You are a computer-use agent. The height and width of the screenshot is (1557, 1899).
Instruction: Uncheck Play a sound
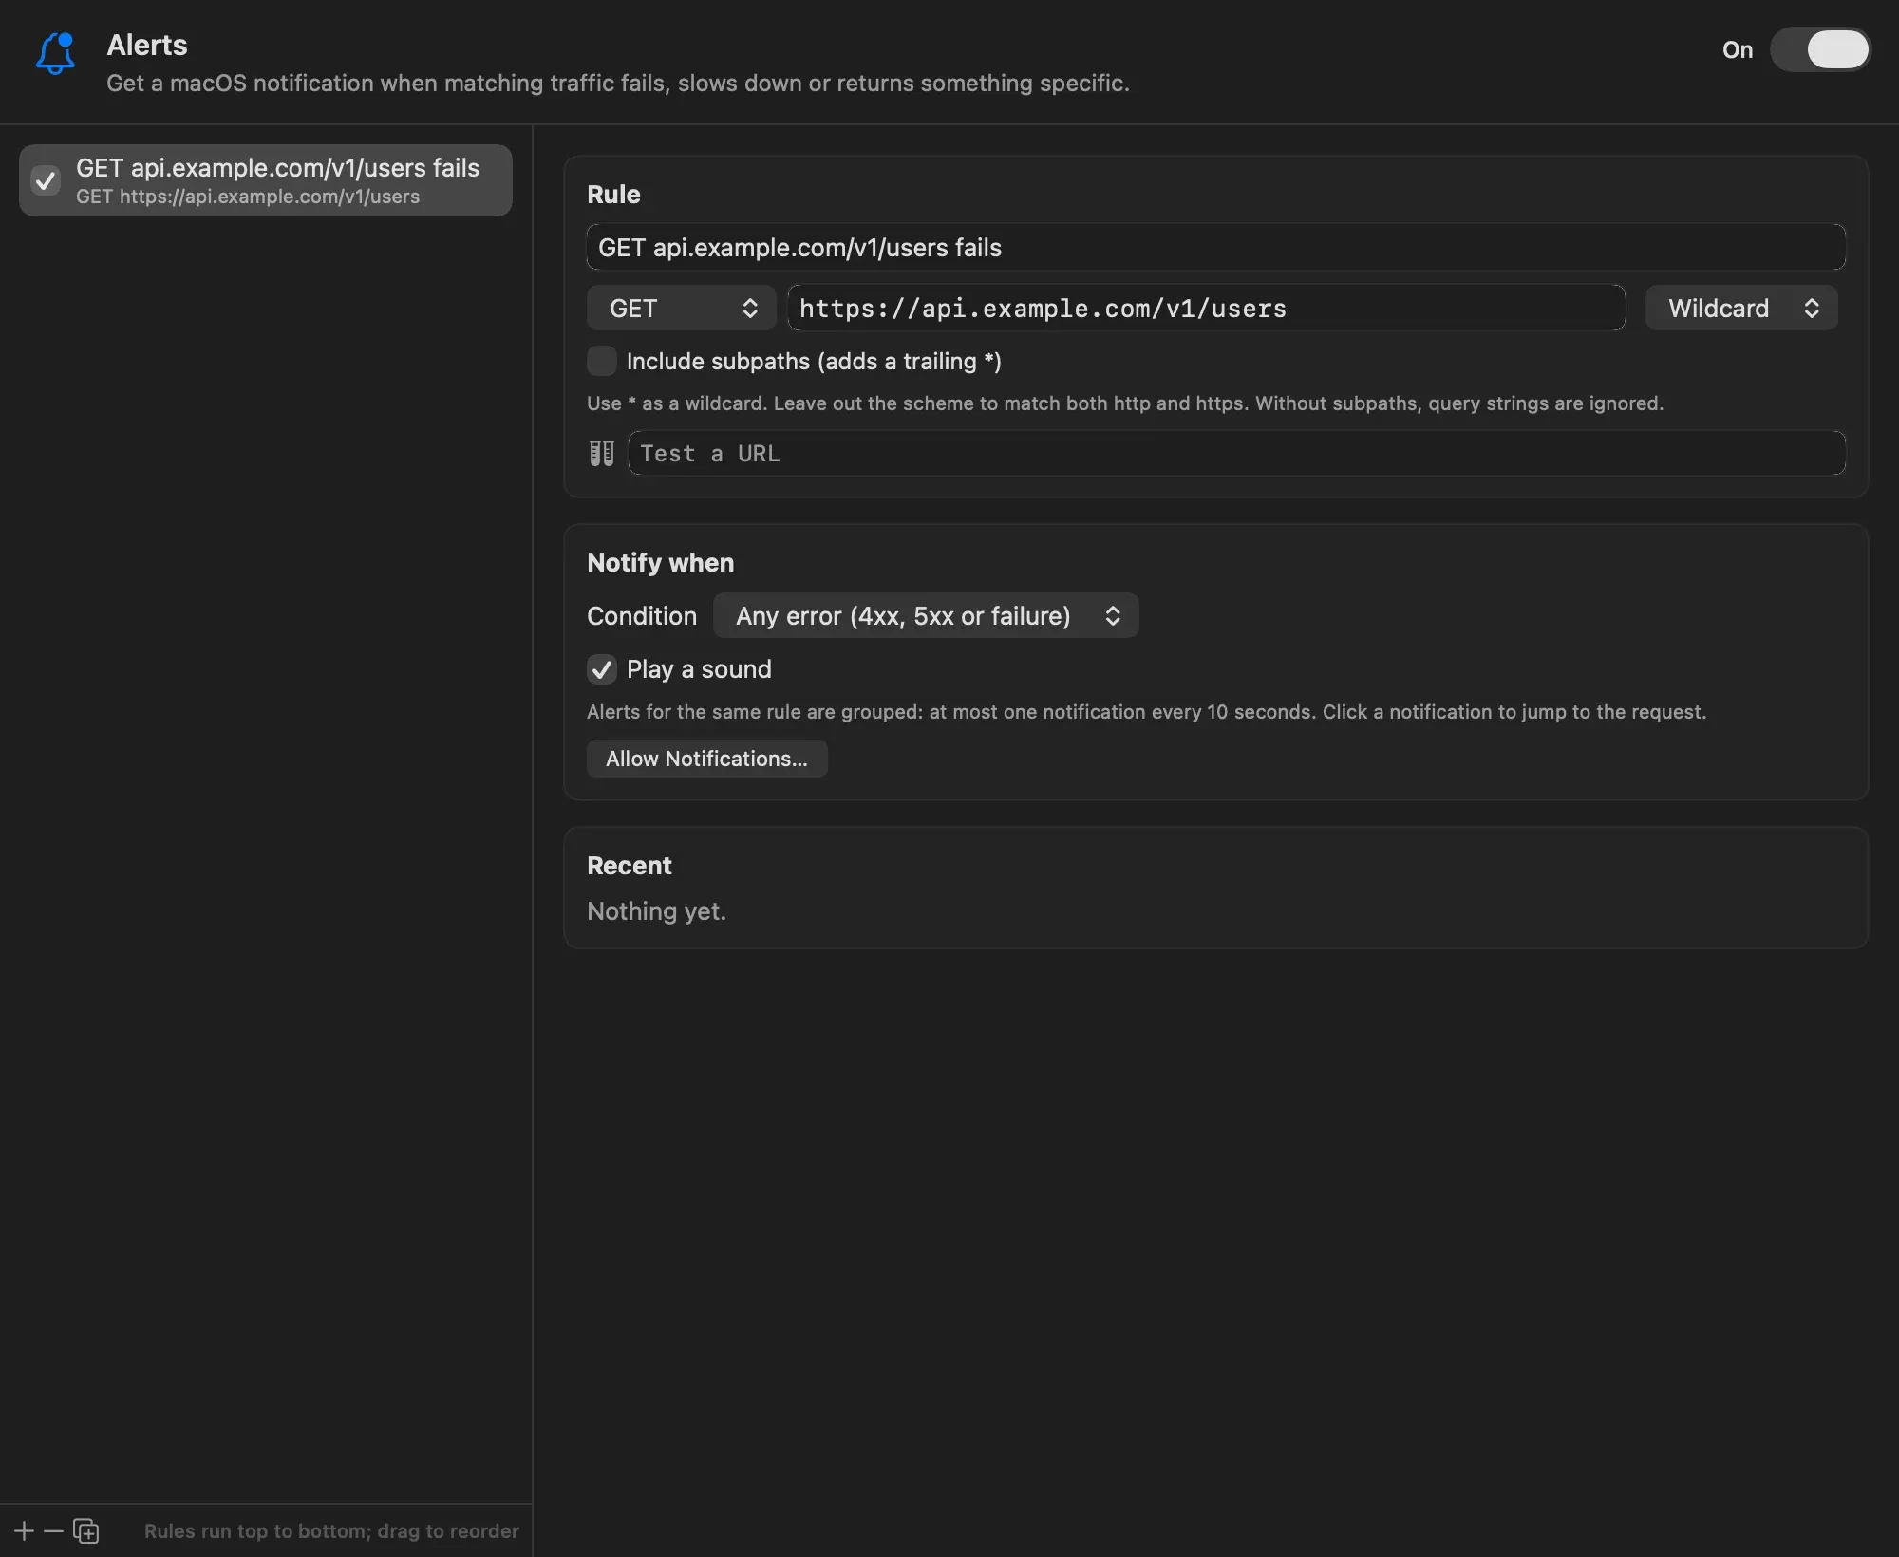[602, 669]
